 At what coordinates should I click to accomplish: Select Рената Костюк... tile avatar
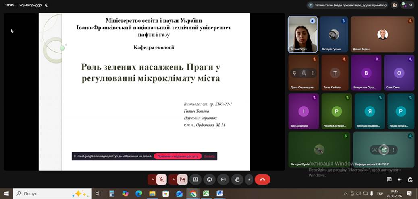pyautogui.click(x=337, y=111)
